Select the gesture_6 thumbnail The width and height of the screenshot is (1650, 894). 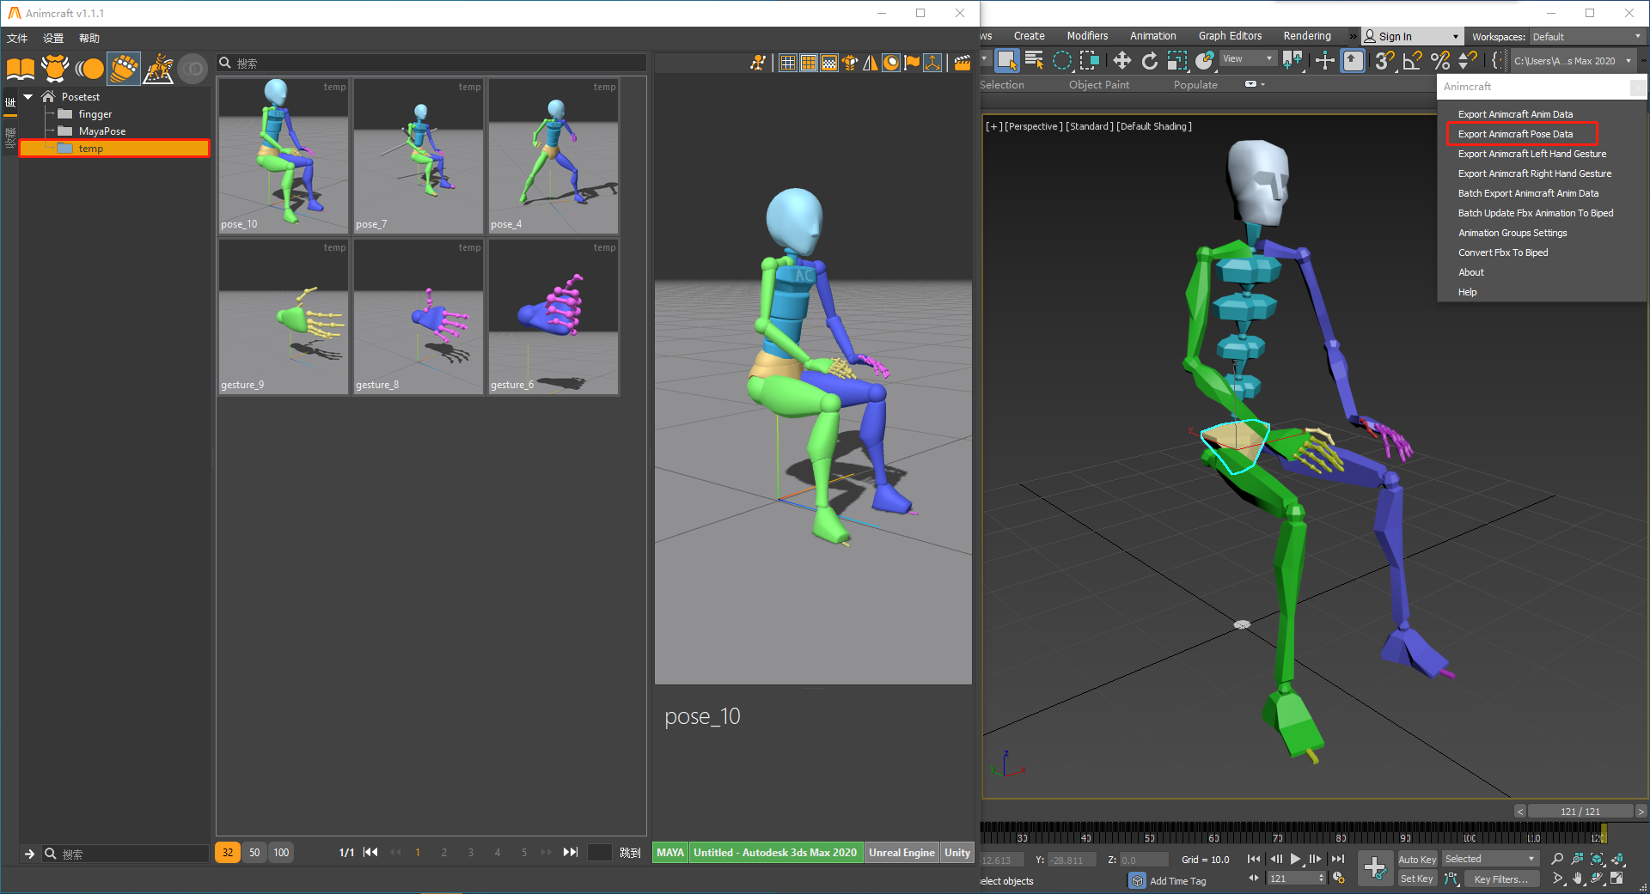tap(553, 317)
